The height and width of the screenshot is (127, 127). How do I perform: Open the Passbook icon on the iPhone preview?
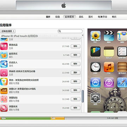click(x=96, y=52)
